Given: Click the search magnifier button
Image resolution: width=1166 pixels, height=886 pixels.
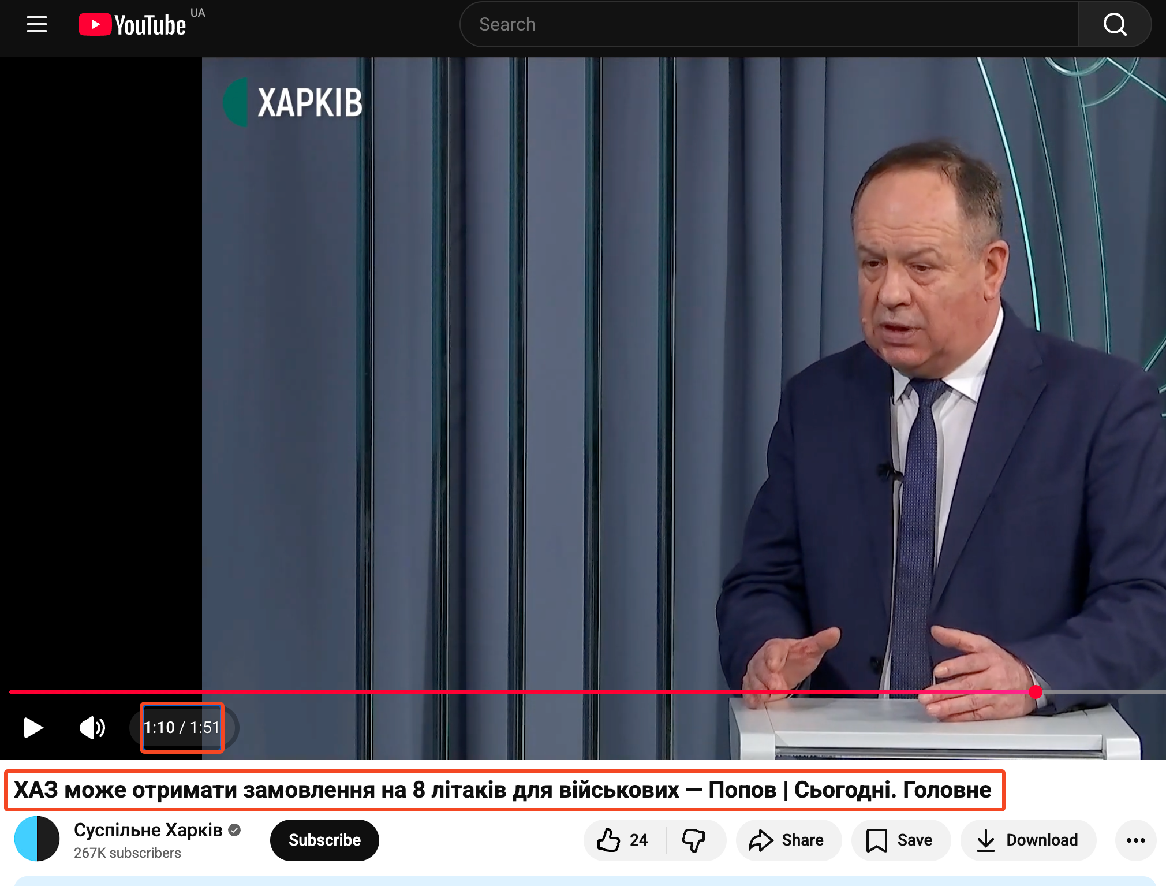Looking at the screenshot, I should click(1114, 24).
